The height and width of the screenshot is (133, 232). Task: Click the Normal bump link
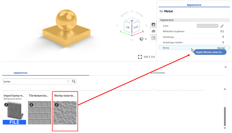coord(221,48)
